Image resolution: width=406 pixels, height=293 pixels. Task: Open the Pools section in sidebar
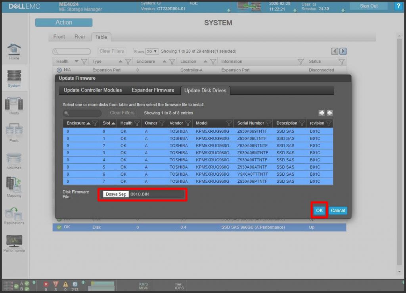coord(14,133)
